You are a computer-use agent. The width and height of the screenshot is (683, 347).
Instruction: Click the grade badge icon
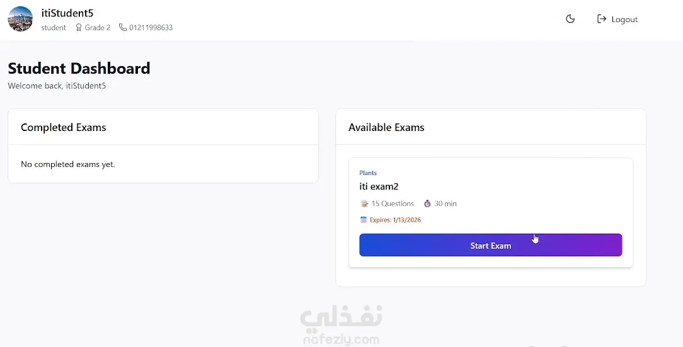(x=79, y=28)
